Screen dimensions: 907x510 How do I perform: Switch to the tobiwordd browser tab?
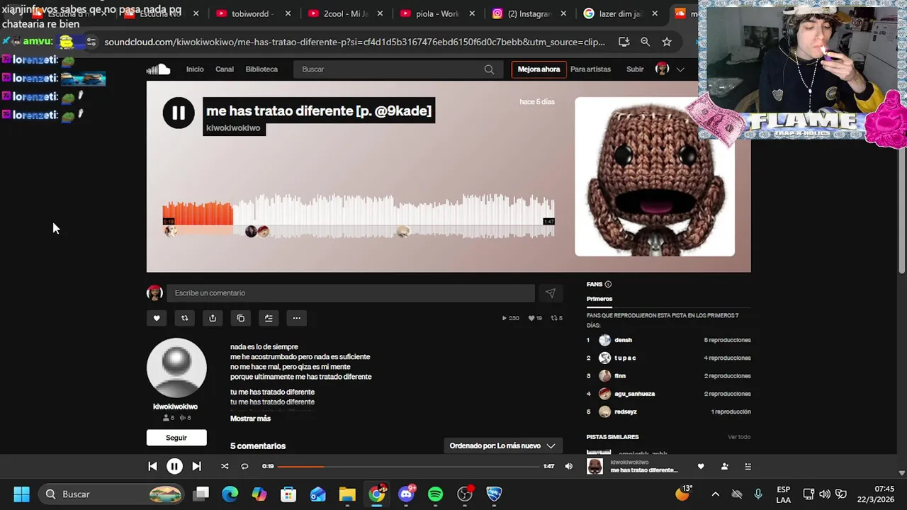point(253,13)
